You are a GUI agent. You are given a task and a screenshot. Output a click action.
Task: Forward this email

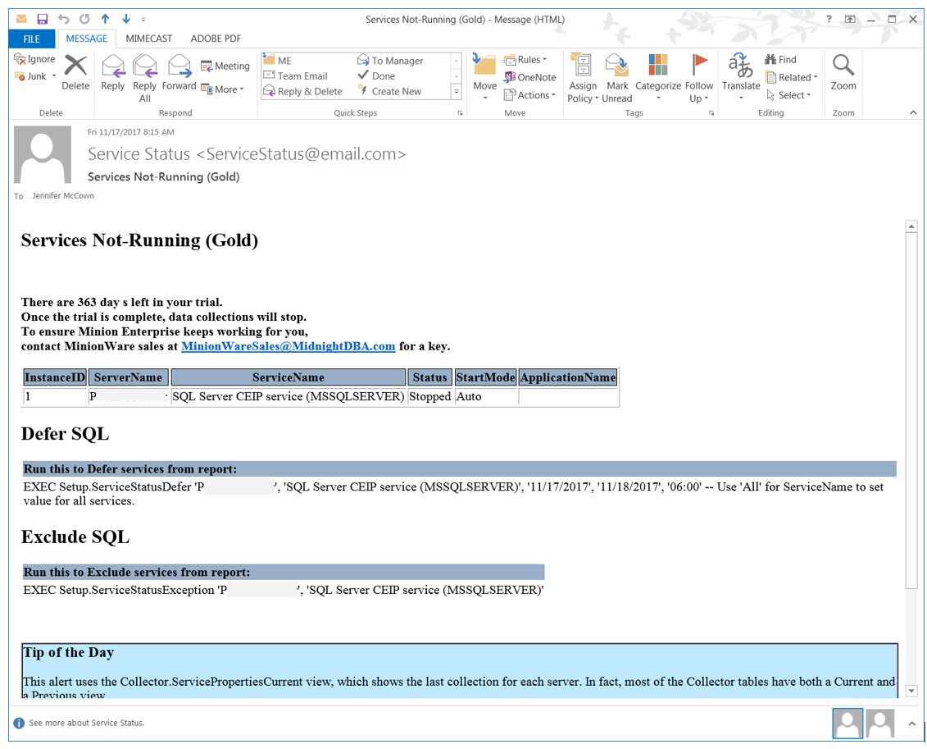(x=179, y=72)
